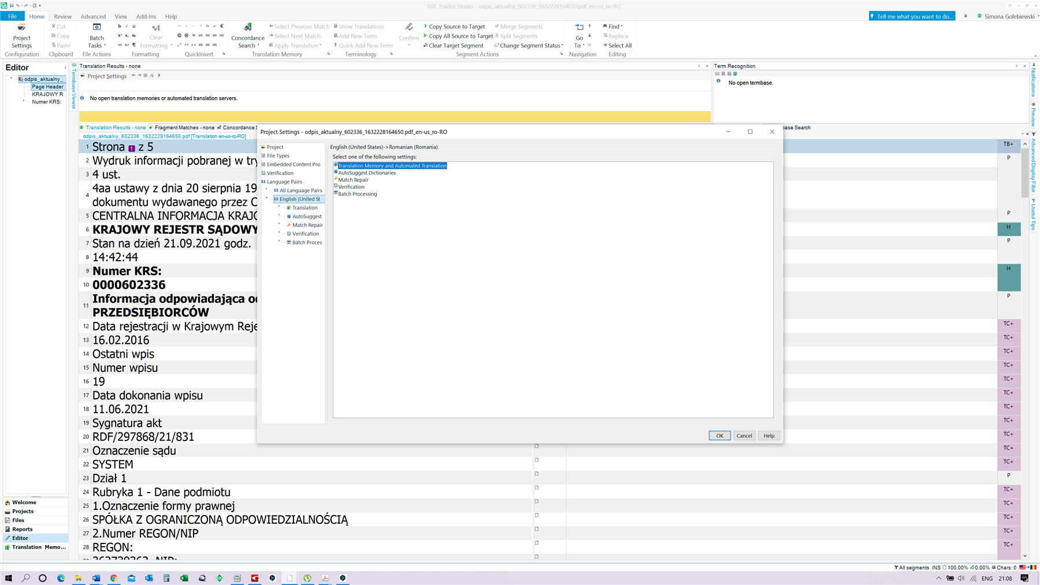1040x585 pixels.
Task: Launch Microsoft Edge from the taskbar
Action: (x=61, y=578)
